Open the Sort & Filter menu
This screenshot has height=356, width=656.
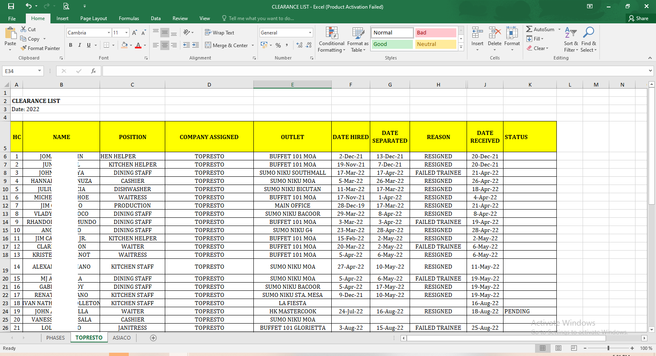pos(571,39)
